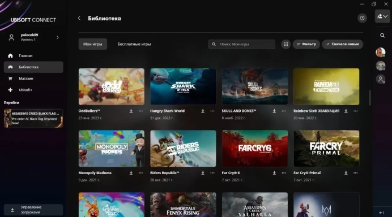
Task: Download Hungry Shark World
Action: [x=203, y=111]
